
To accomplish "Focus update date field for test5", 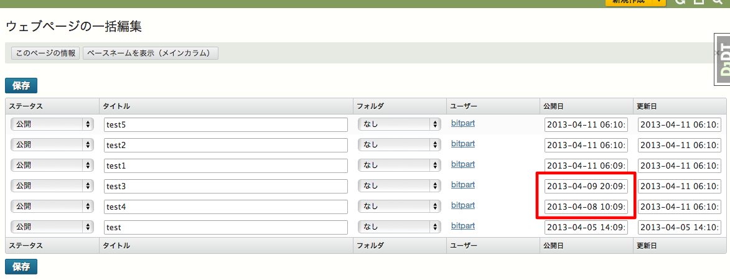I will click(679, 124).
